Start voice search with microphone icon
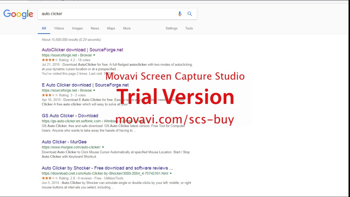 180,14
